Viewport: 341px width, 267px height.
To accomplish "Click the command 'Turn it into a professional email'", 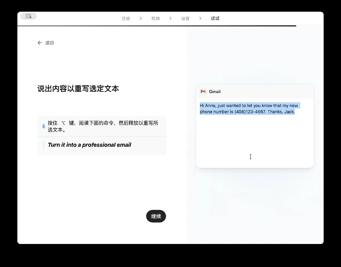I will point(89,145).
